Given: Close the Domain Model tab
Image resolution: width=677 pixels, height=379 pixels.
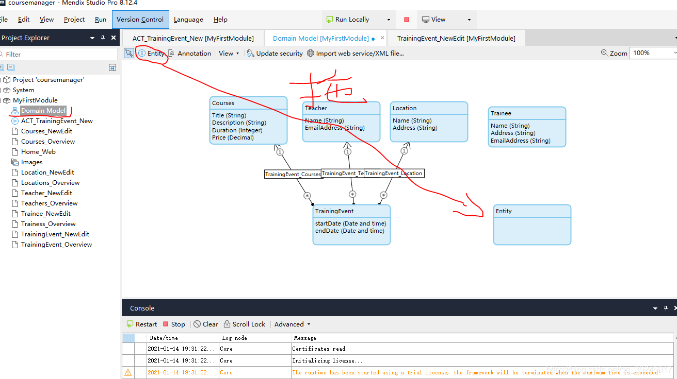Looking at the screenshot, I should point(382,38).
